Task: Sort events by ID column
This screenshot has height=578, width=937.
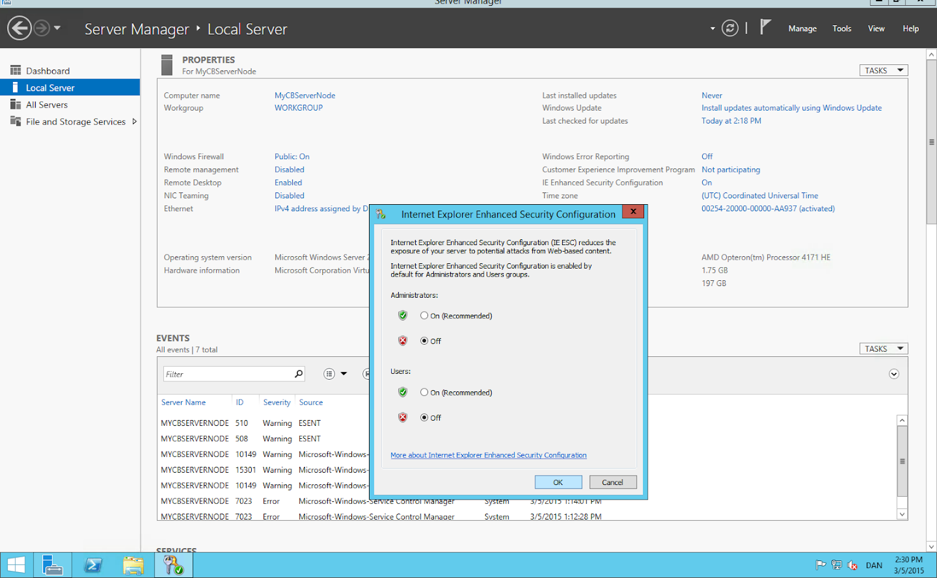Action: (240, 402)
